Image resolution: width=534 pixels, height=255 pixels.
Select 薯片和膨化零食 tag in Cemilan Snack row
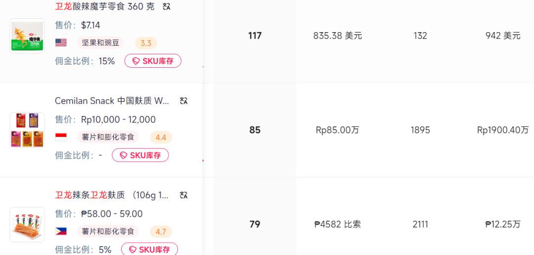(x=108, y=137)
